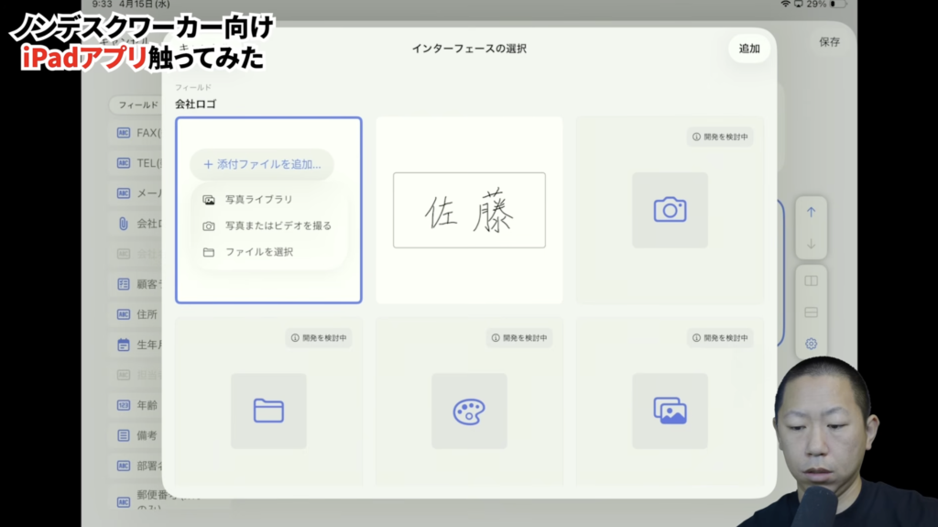Select the folder interface icon tile
938x527 pixels.
268,411
